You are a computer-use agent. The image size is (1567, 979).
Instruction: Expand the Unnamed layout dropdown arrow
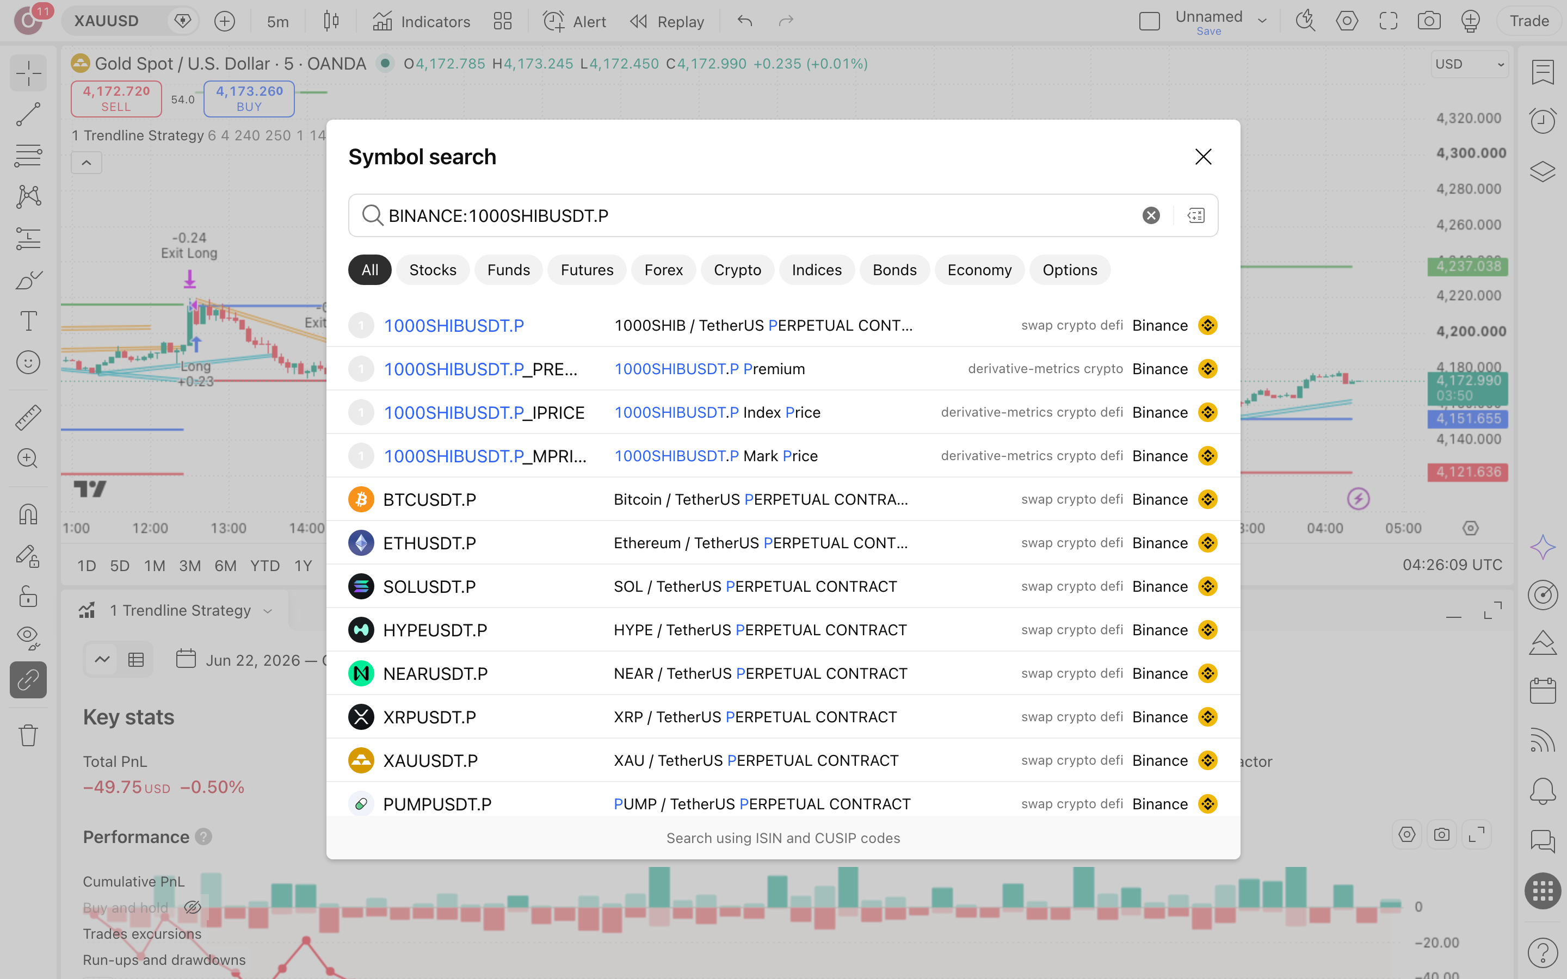pos(1262,21)
